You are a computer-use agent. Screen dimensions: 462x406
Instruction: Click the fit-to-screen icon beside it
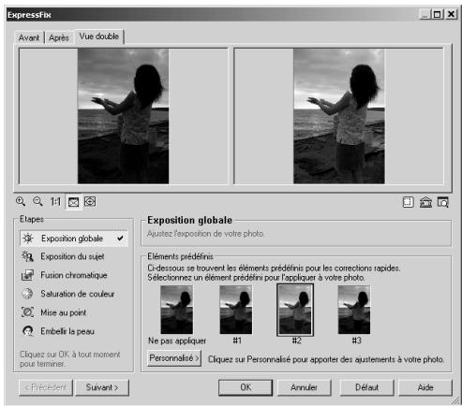pyautogui.click(x=90, y=202)
